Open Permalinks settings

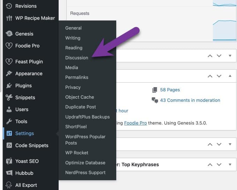(77, 77)
